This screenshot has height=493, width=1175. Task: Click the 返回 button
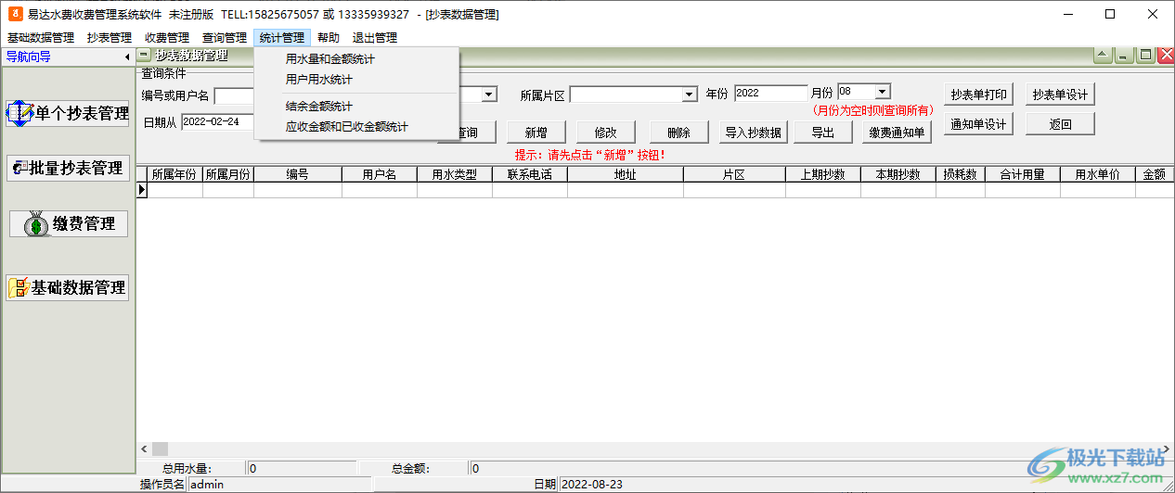pos(1061,124)
